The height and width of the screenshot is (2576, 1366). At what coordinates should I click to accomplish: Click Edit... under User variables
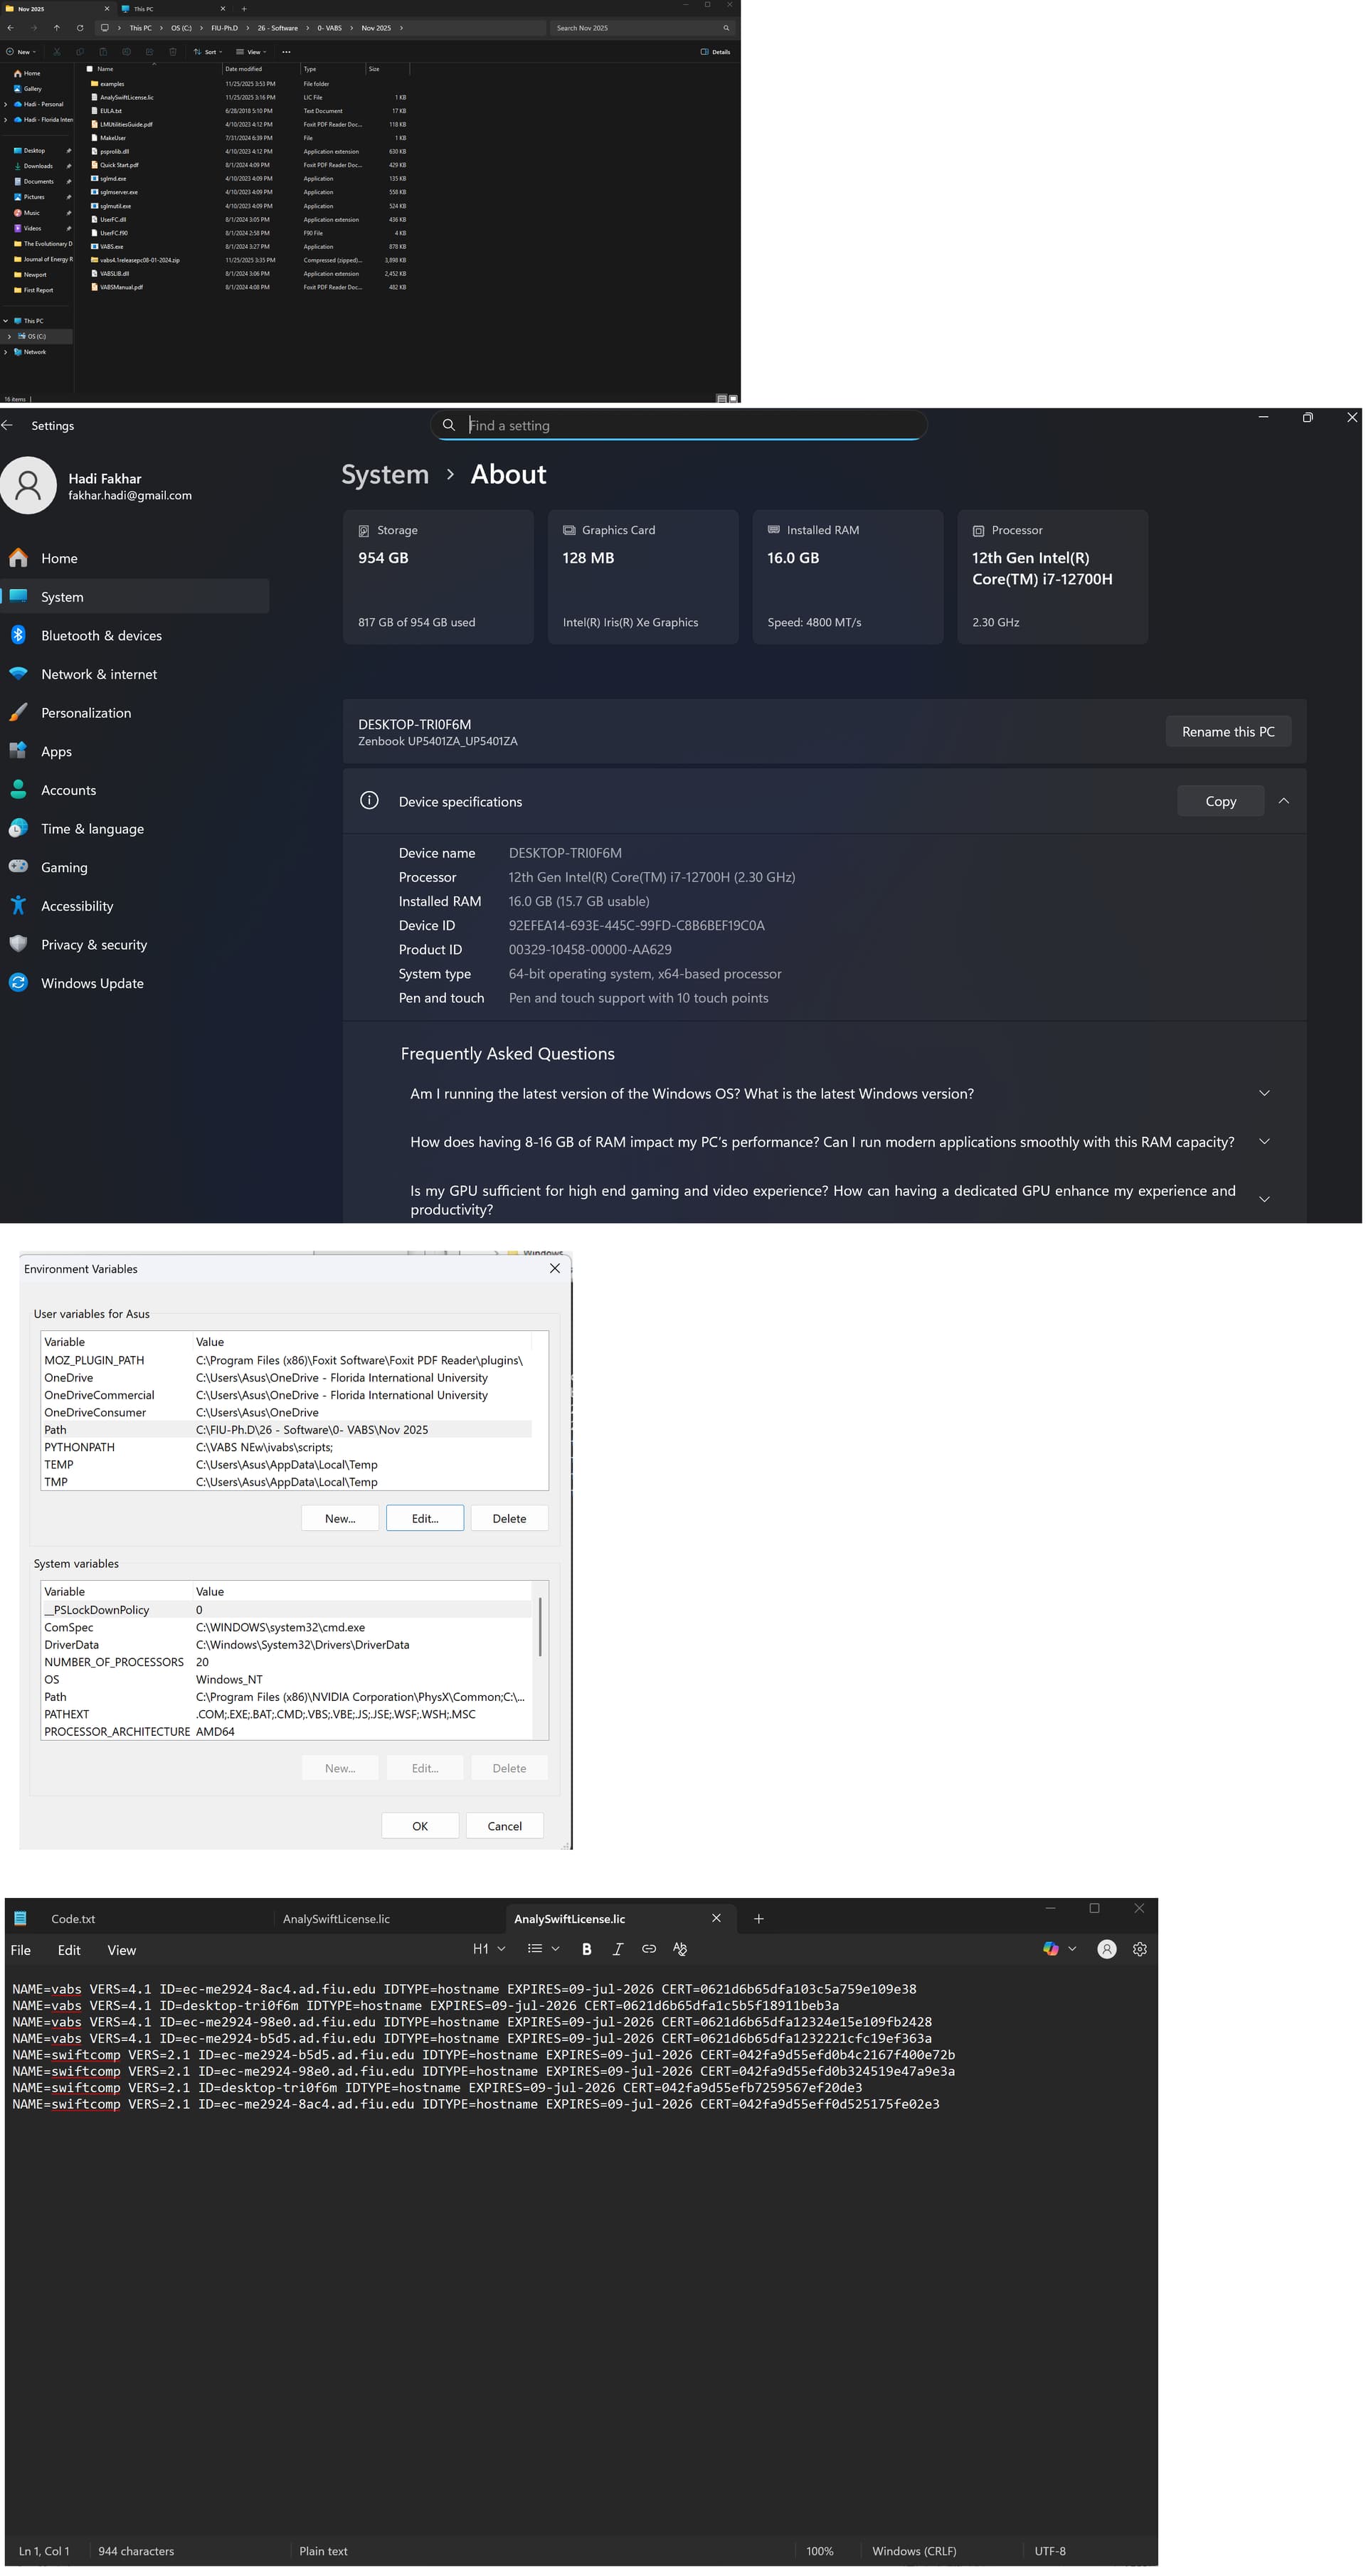(425, 1518)
